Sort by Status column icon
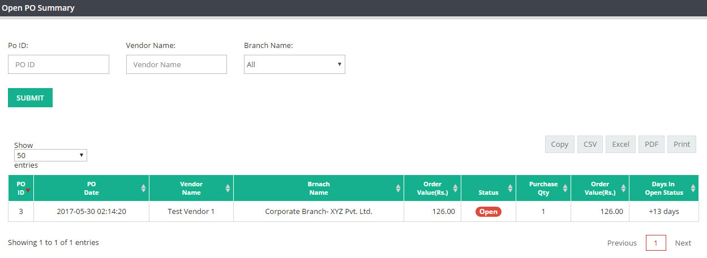Image resolution: width=707 pixels, height=258 pixels. tap(510, 188)
